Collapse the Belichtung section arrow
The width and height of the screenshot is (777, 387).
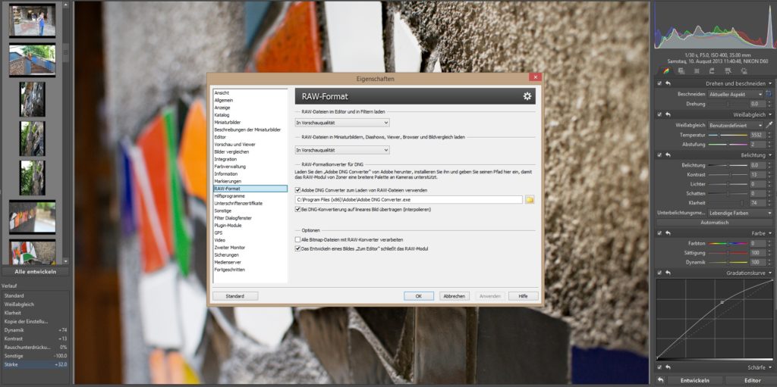coord(770,155)
